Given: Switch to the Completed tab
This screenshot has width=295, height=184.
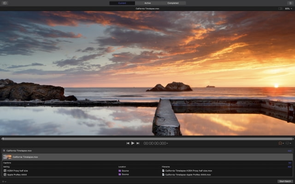Looking at the screenshot, I should [x=173, y=3].
